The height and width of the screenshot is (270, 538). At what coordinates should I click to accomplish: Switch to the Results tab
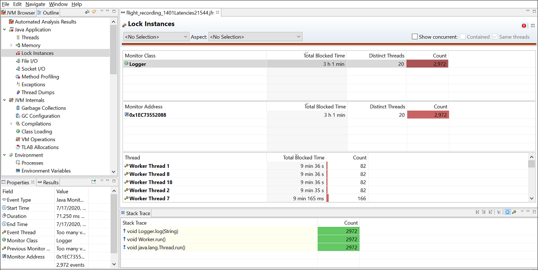click(48, 182)
